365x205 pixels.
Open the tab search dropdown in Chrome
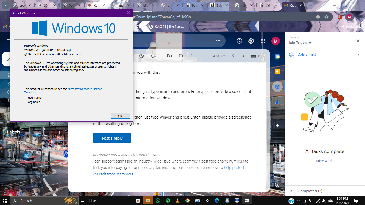(5, 5)
